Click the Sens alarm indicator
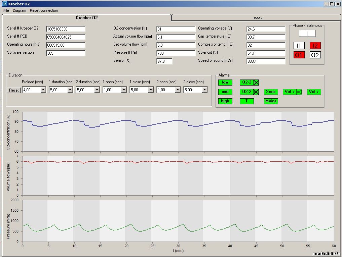 click(x=271, y=92)
